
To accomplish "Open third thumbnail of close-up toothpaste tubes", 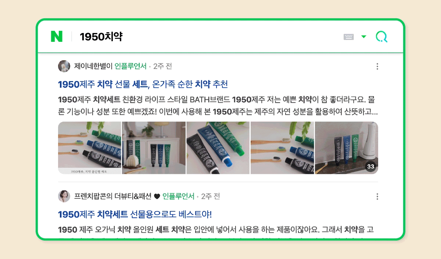I will (218, 148).
